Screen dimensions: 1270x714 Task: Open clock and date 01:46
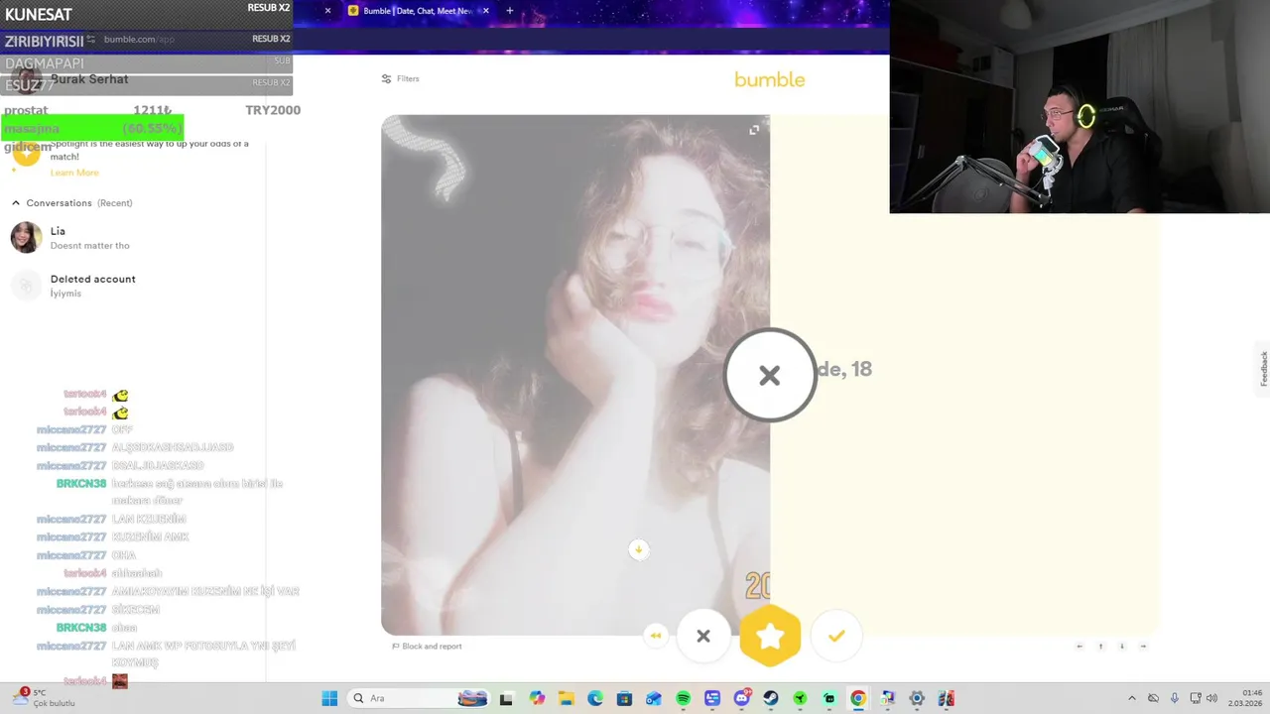1245,698
